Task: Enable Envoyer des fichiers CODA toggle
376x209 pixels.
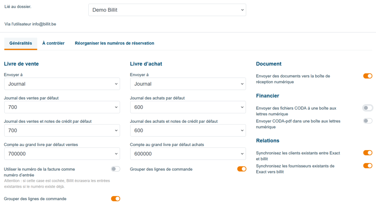Action: [x=367, y=108]
